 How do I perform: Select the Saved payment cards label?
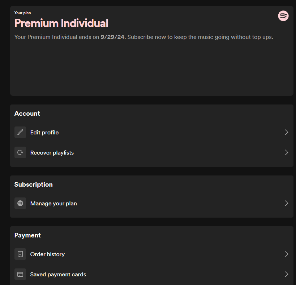point(58,275)
